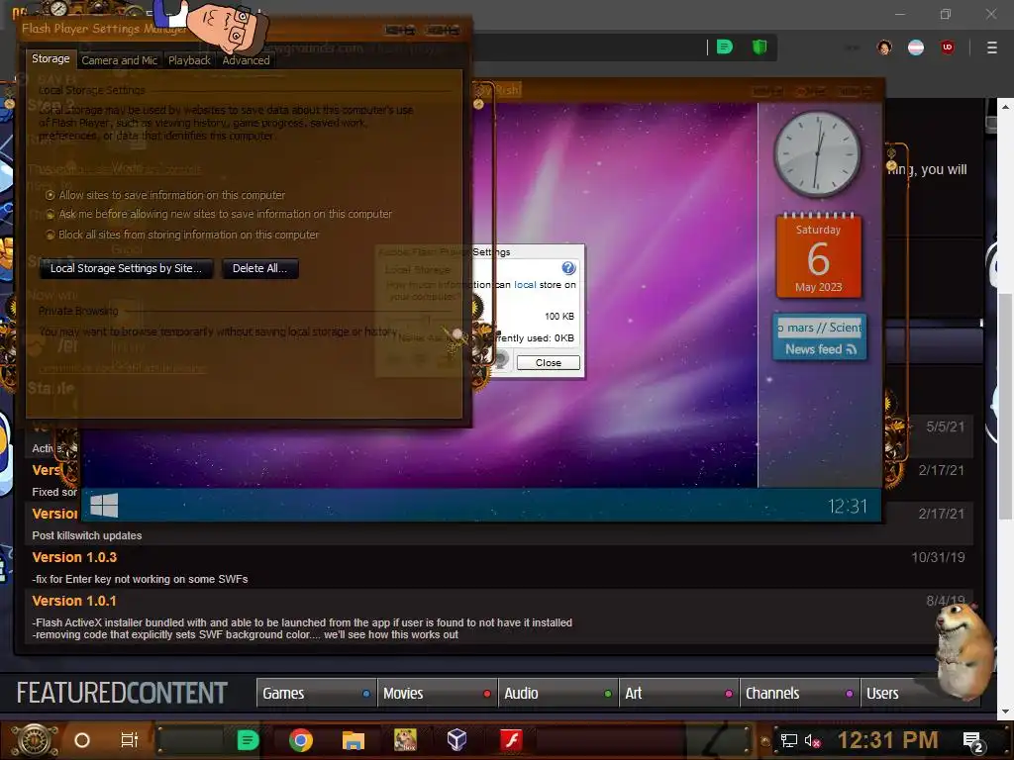Click the Saturday 6 May calendar gadget

coord(819,256)
